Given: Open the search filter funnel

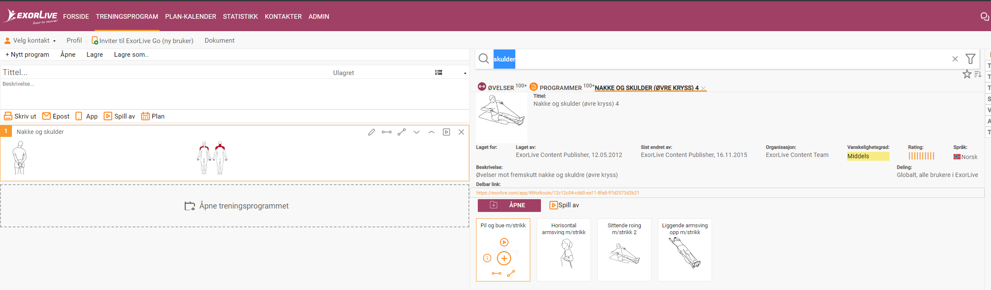Looking at the screenshot, I should (x=971, y=59).
